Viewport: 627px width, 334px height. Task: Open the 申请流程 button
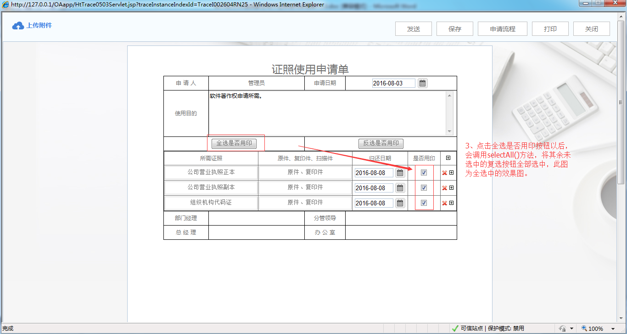click(503, 28)
